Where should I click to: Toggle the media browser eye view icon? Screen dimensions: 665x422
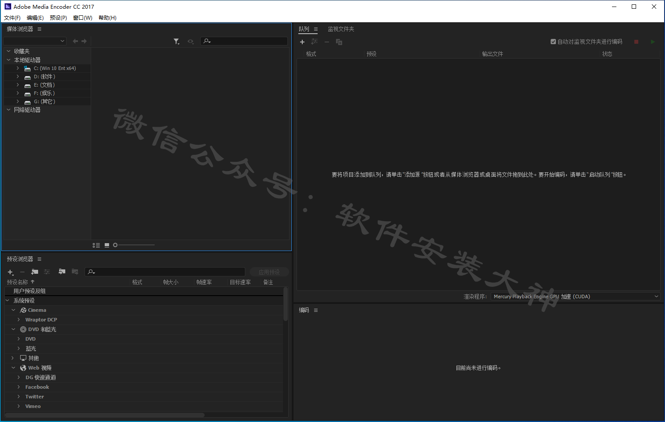(x=191, y=42)
